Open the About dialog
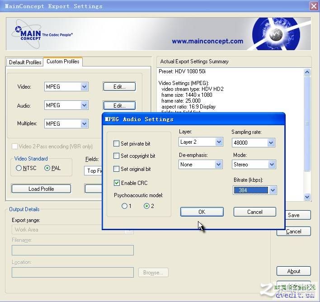 click(294, 271)
